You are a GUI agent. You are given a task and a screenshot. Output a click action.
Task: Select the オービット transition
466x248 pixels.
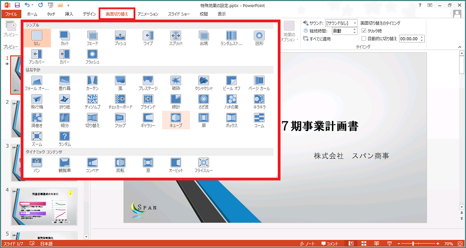coord(176,165)
